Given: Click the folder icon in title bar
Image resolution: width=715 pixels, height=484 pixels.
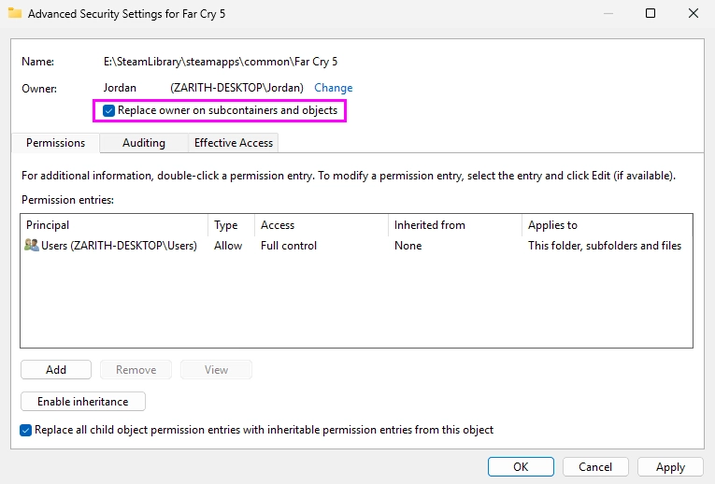Looking at the screenshot, I should point(15,13).
